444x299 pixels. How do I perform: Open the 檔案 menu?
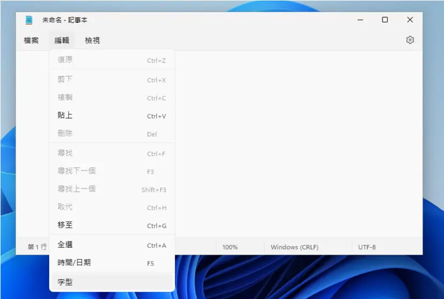31,41
